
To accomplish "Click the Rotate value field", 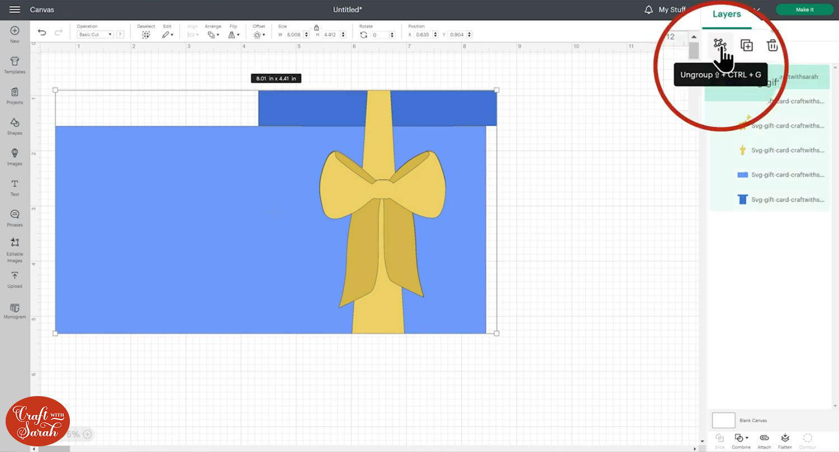I will [x=380, y=35].
